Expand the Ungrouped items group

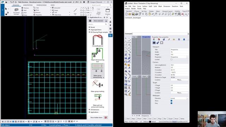tap(89, 30)
